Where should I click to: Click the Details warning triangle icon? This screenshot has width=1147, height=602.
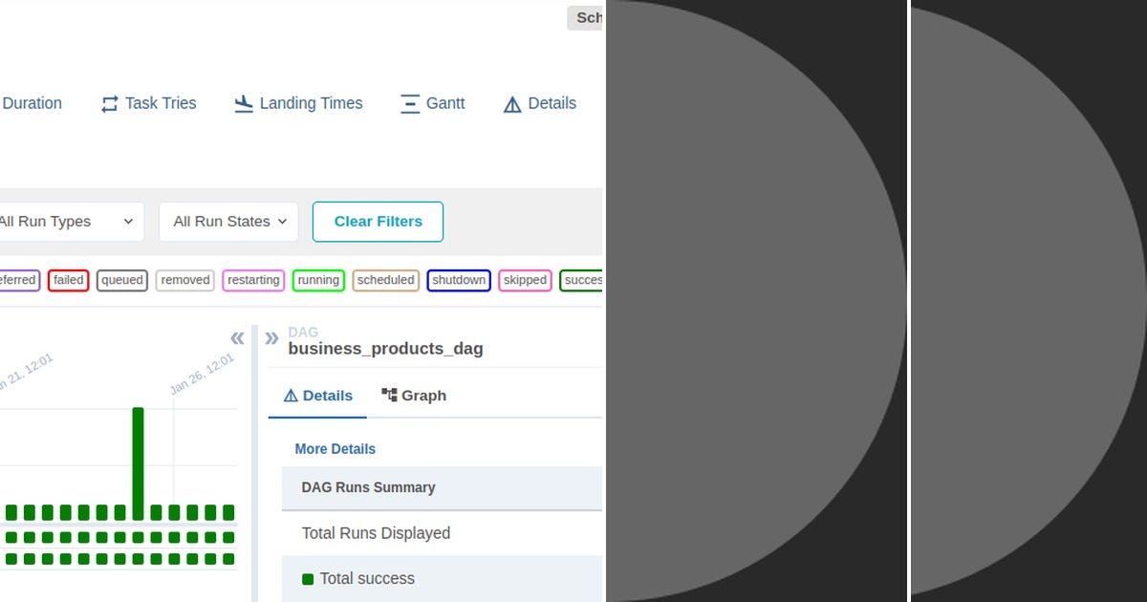click(x=513, y=103)
